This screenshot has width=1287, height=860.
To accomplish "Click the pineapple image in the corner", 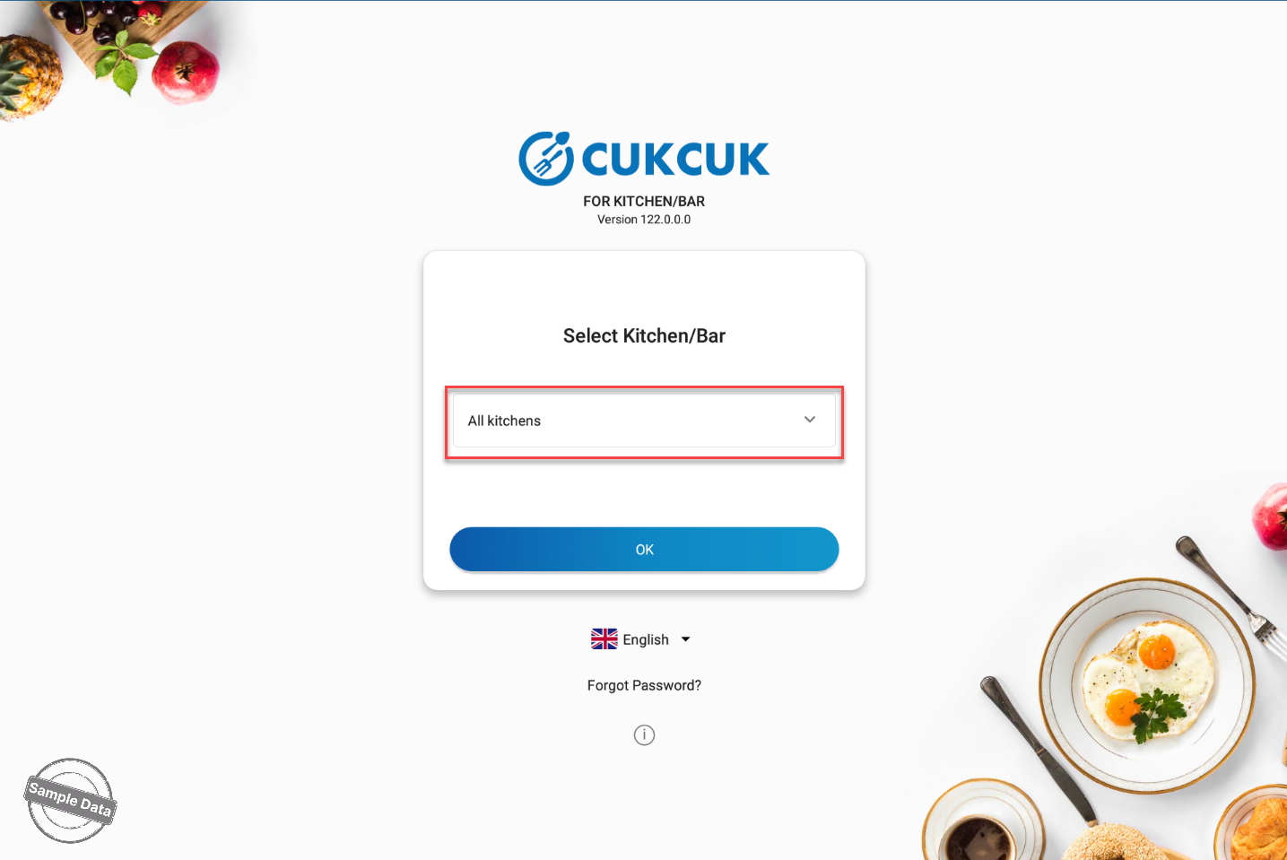I will pyautogui.click(x=29, y=77).
